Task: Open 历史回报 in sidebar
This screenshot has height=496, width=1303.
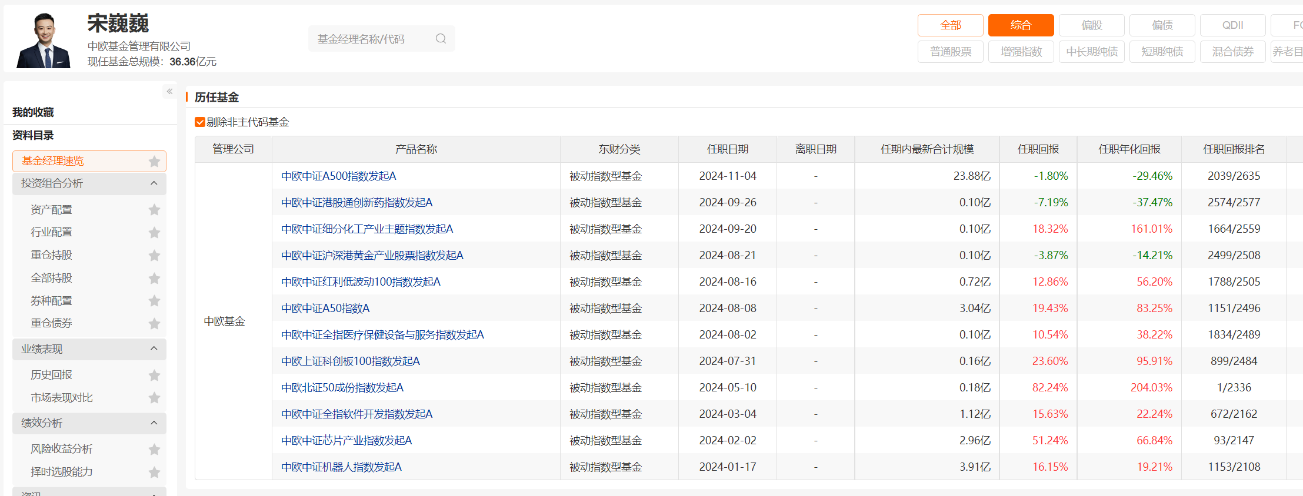Action: pyautogui.click(x=51, y=375)
